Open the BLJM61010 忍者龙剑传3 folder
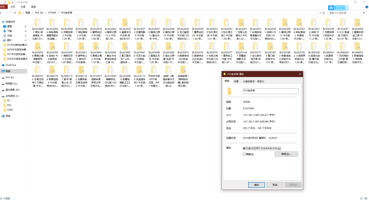 [38, 77]
